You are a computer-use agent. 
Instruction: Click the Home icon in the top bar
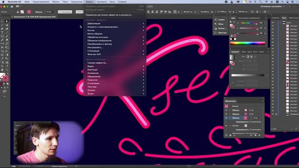tap(12, 6)
